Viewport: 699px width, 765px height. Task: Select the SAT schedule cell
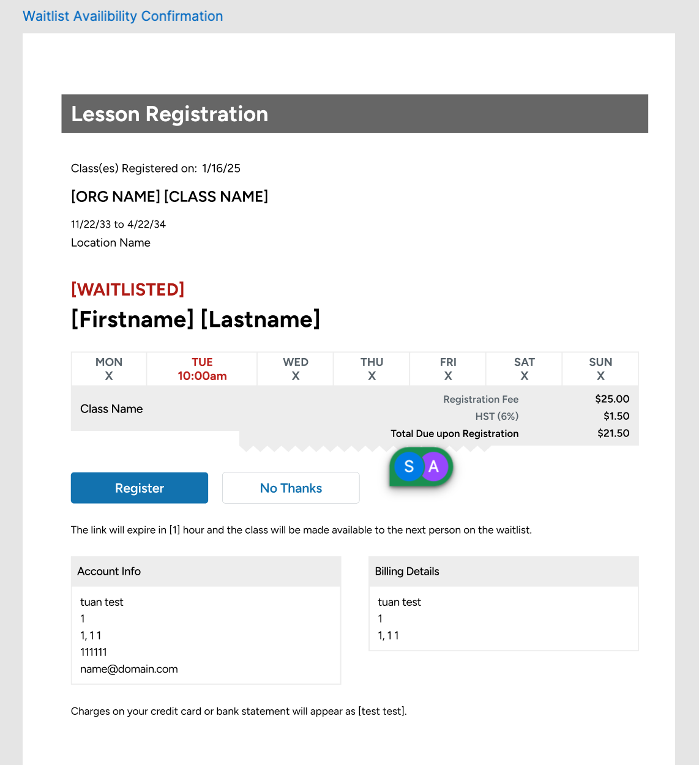point(524,369)
